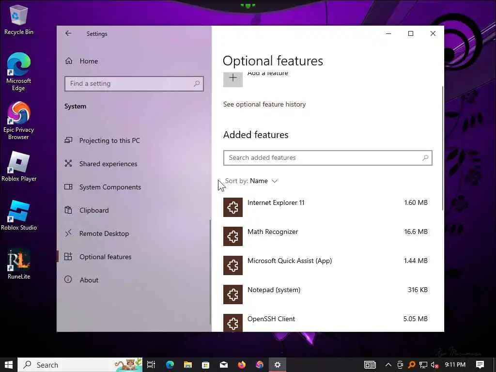
Task: Open the About page
Action: 89,280
